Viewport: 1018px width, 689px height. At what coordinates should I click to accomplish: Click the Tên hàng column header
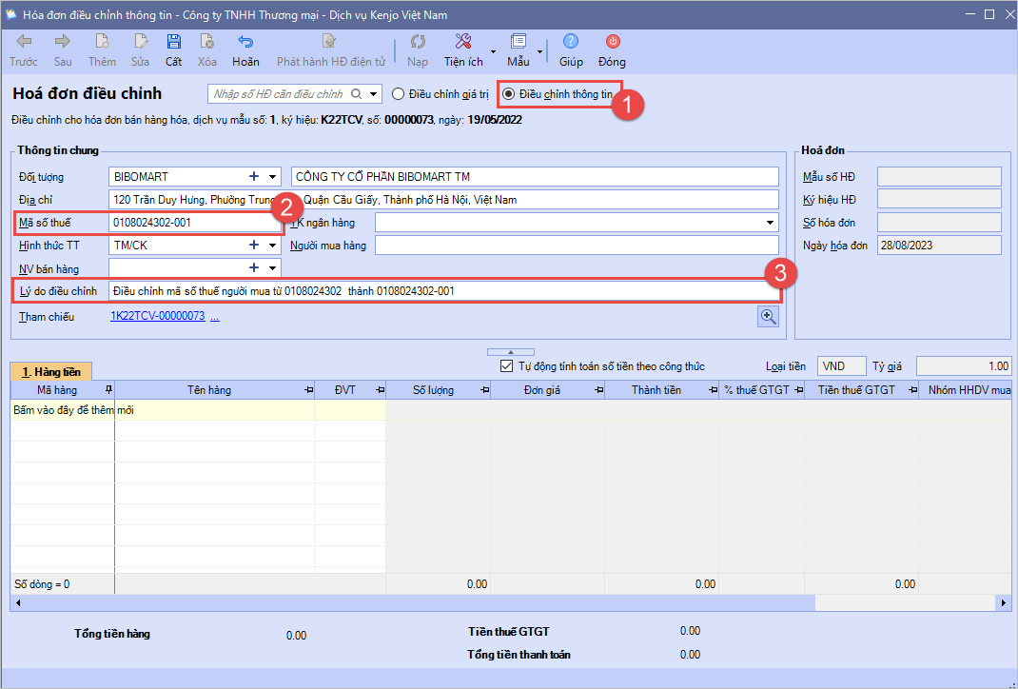tap(209, 390)
